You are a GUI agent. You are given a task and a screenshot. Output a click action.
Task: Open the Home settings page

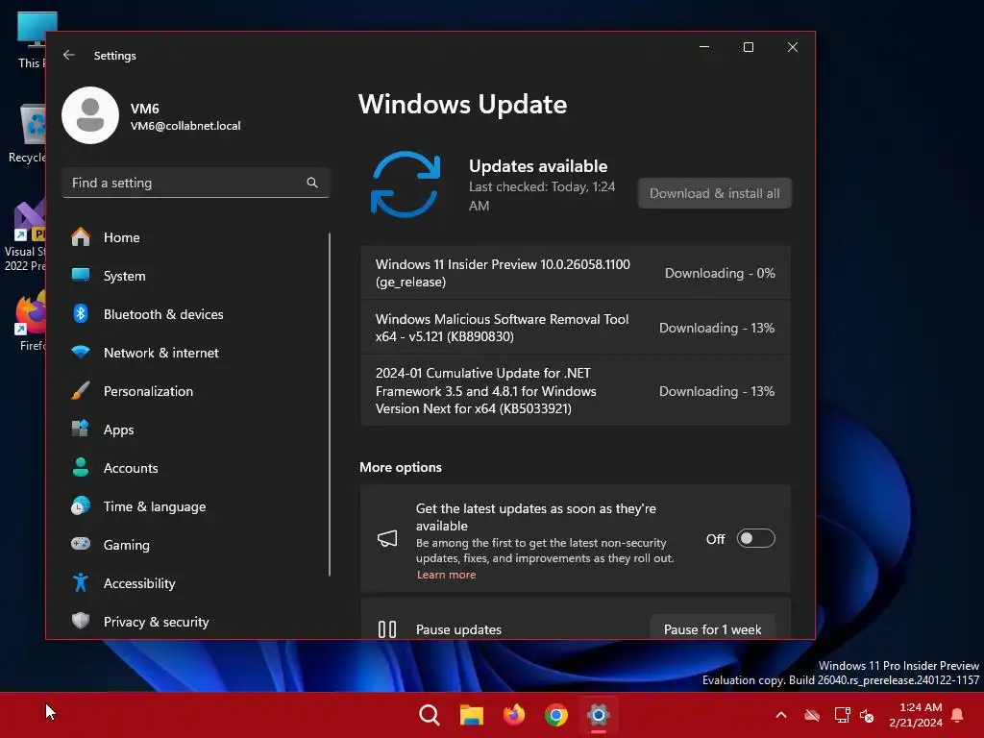pyautogui.click(x=194, y=237)
